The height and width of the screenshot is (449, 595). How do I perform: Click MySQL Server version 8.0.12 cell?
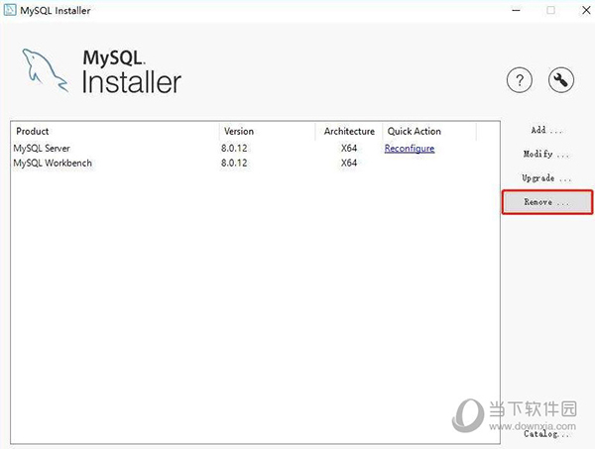tap(234, 149)
